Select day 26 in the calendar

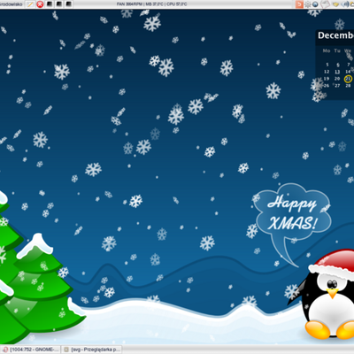(327, 86)
